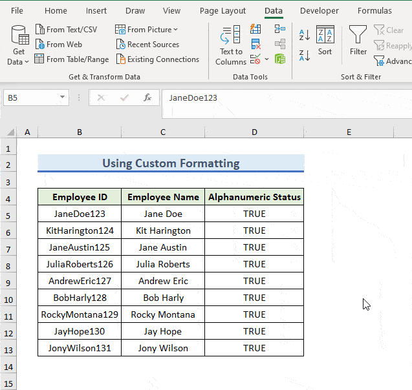Open the Get Data menu
The image size is (412, 390).
point(19,45)
